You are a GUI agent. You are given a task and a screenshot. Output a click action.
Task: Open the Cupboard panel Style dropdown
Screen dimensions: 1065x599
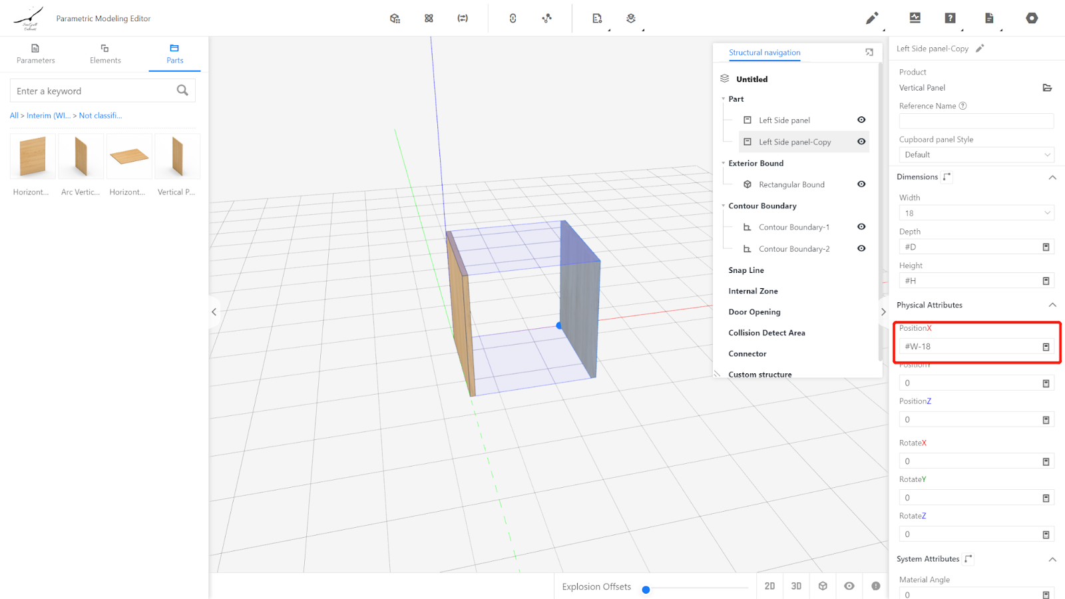pos(976,154)
